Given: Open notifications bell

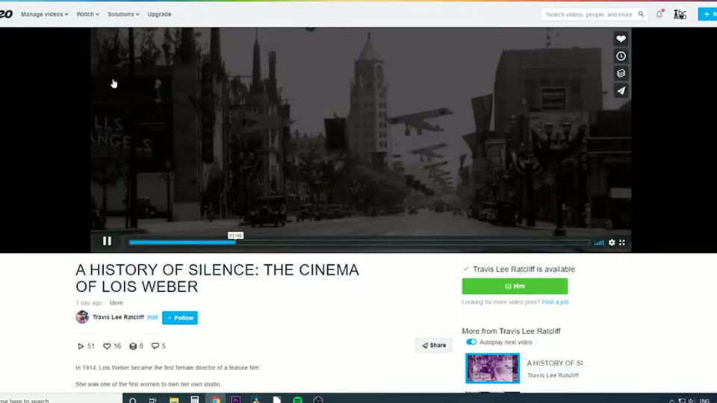Looking at the screenshot, I should [x=659, y=14].
